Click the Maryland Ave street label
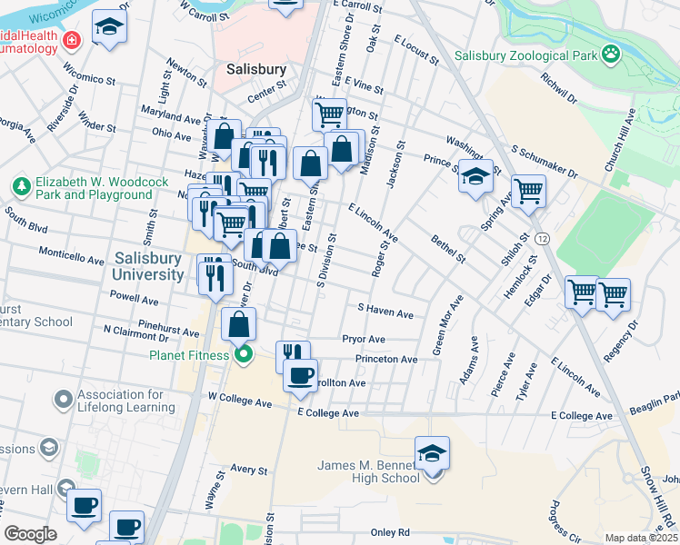Image resolution: width=680 pixels, height=545 pixels. (x=171, y=115)
